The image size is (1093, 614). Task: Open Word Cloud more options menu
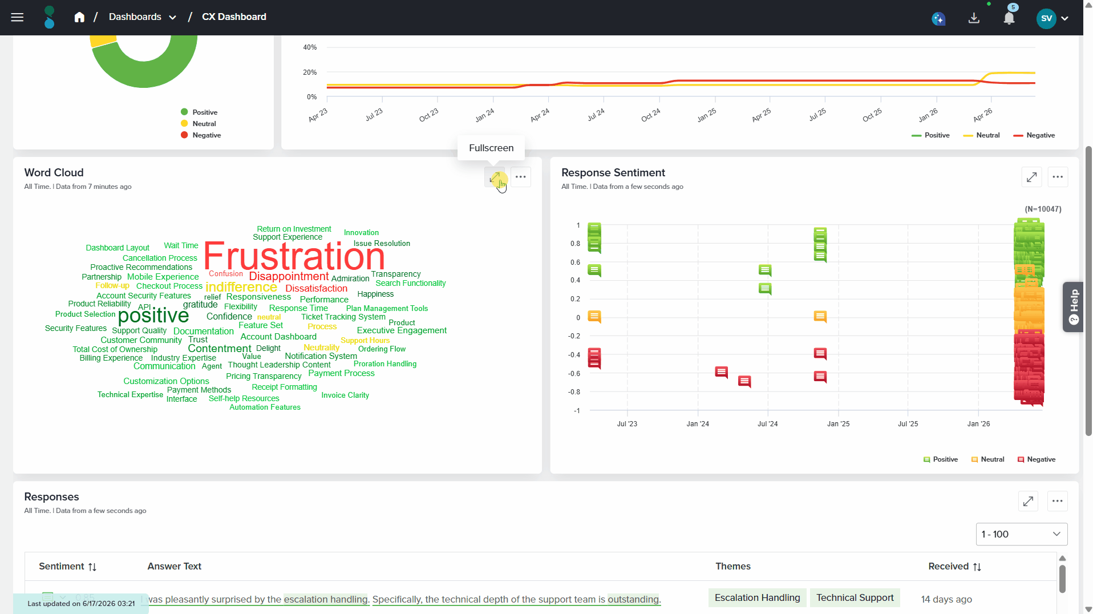521,177
